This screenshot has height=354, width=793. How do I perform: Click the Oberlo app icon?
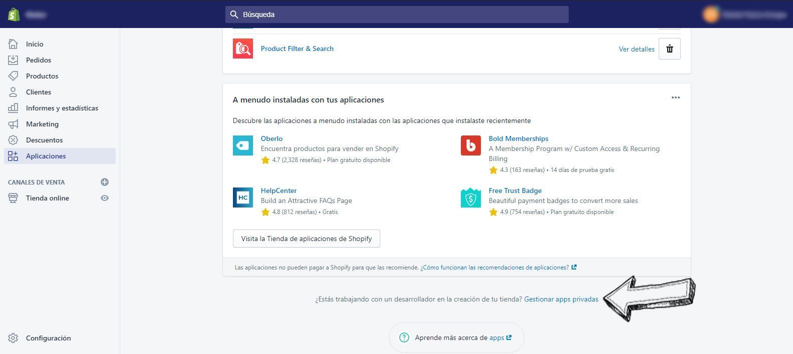[243, 145]
